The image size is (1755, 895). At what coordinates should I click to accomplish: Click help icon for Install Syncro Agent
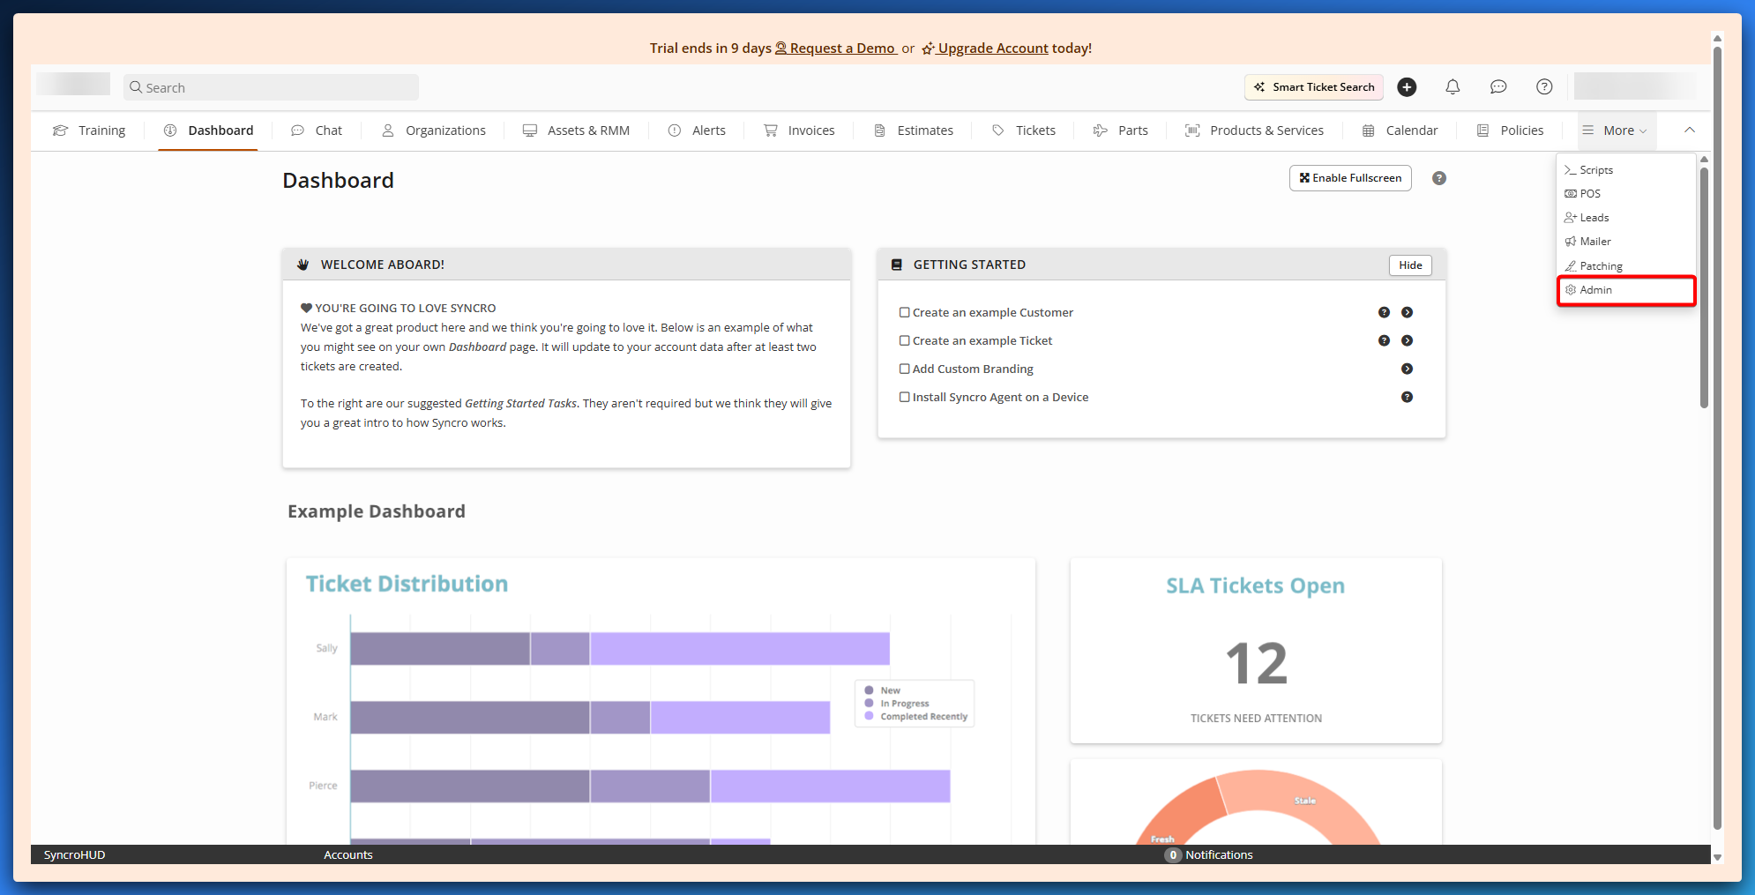coord(1408,397)
